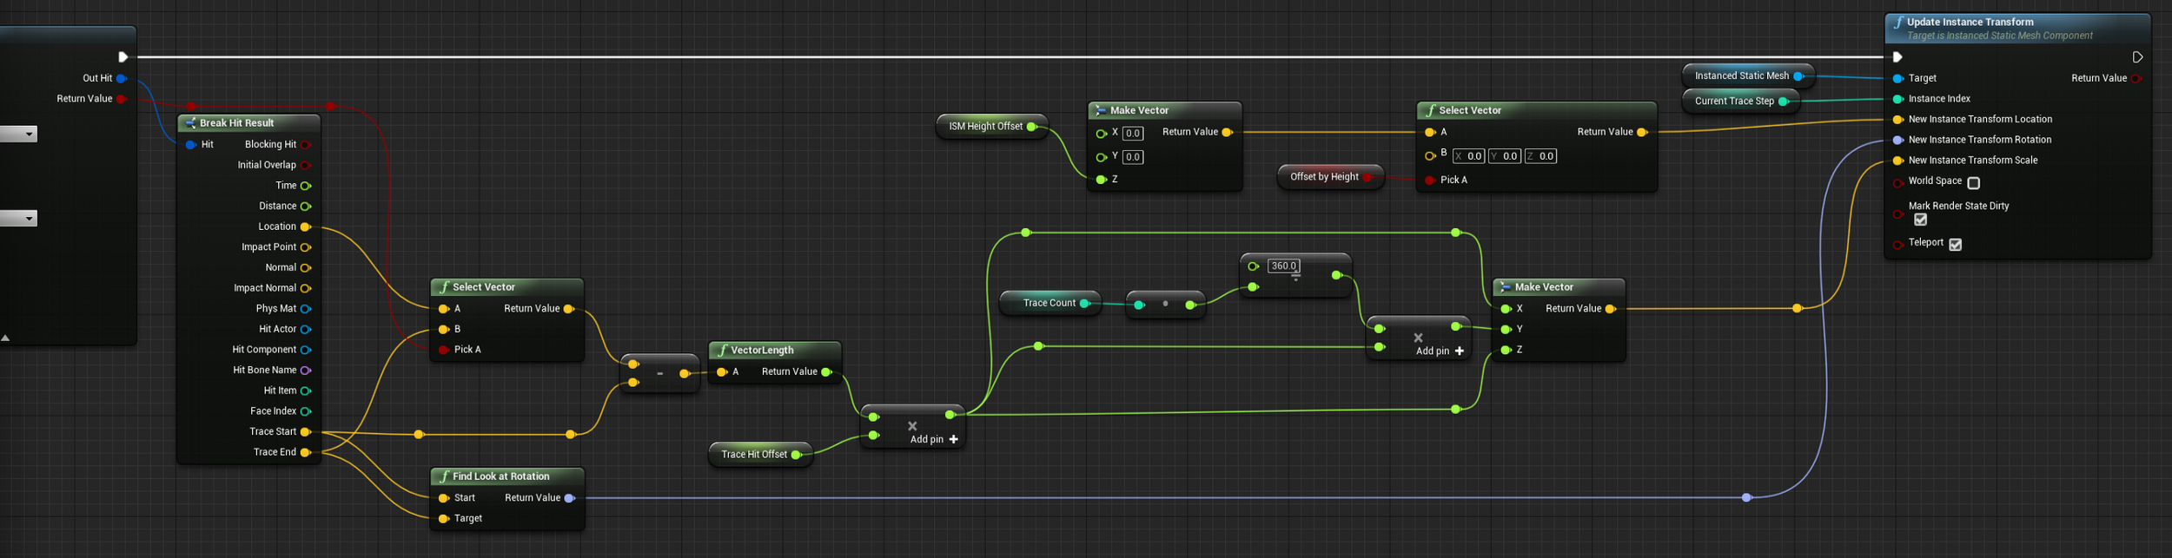Click the vector subtract node before VectorLength
Viewport: 2172px width, 558px height.
[660, 374]
